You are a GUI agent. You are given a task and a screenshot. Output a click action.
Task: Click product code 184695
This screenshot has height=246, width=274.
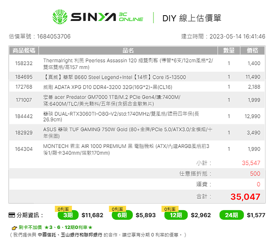coord(24,77)
